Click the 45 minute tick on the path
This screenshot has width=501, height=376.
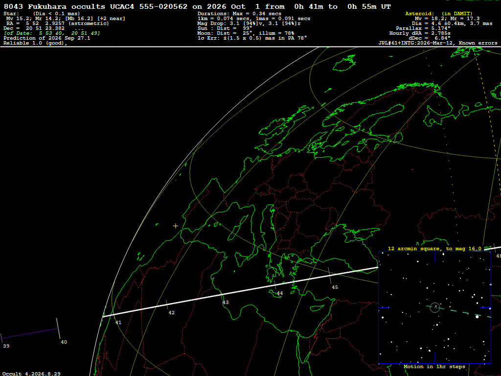(x=330, y=276)
